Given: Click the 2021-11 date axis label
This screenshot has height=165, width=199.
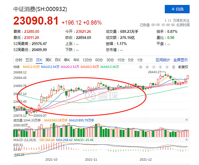Looking at the screenshot, I should click(91, 159).
